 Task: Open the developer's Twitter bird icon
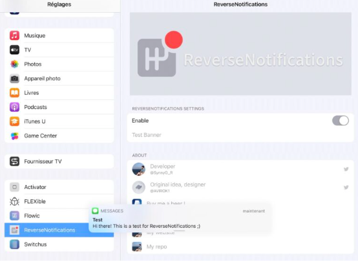tap(346, 169)
